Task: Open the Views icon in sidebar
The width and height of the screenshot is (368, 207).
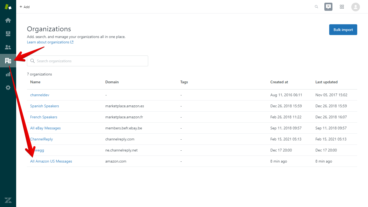Action: pyautogui.click(x=8, y=34)
